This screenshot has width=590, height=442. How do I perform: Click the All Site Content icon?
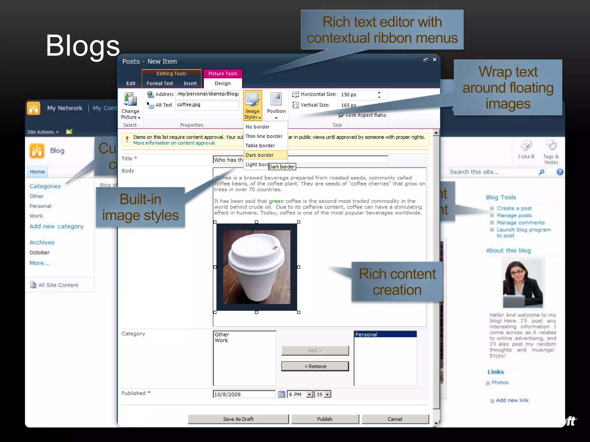[33, 285]
